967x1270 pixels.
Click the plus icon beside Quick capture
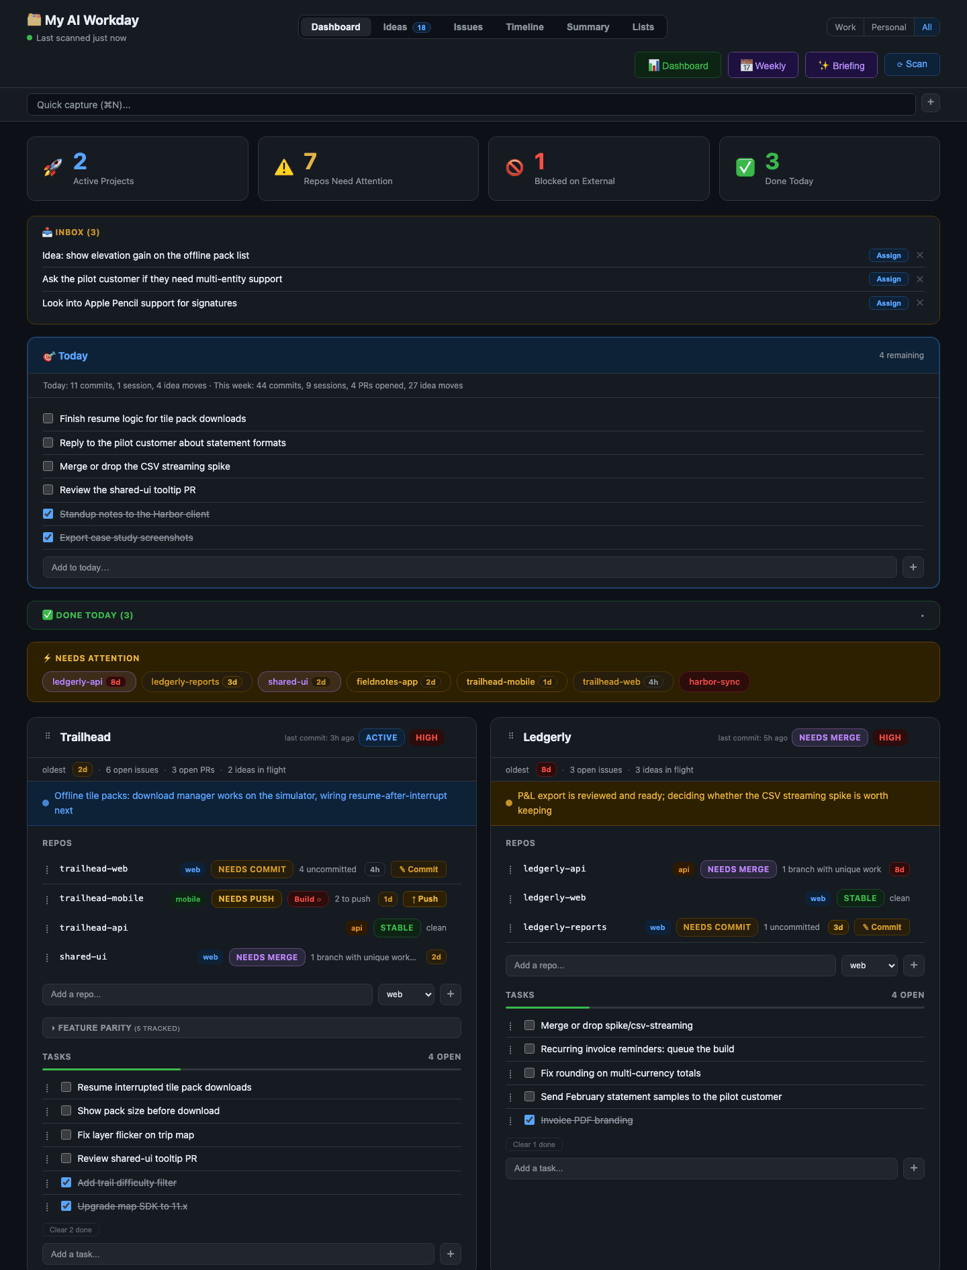[x=930, y=103]
